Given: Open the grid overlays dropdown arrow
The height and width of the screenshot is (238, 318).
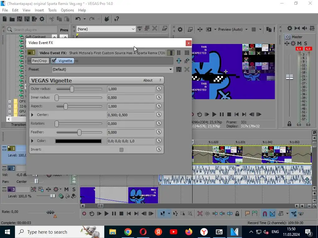Looking at the screenshot, I should pos(260,29).
